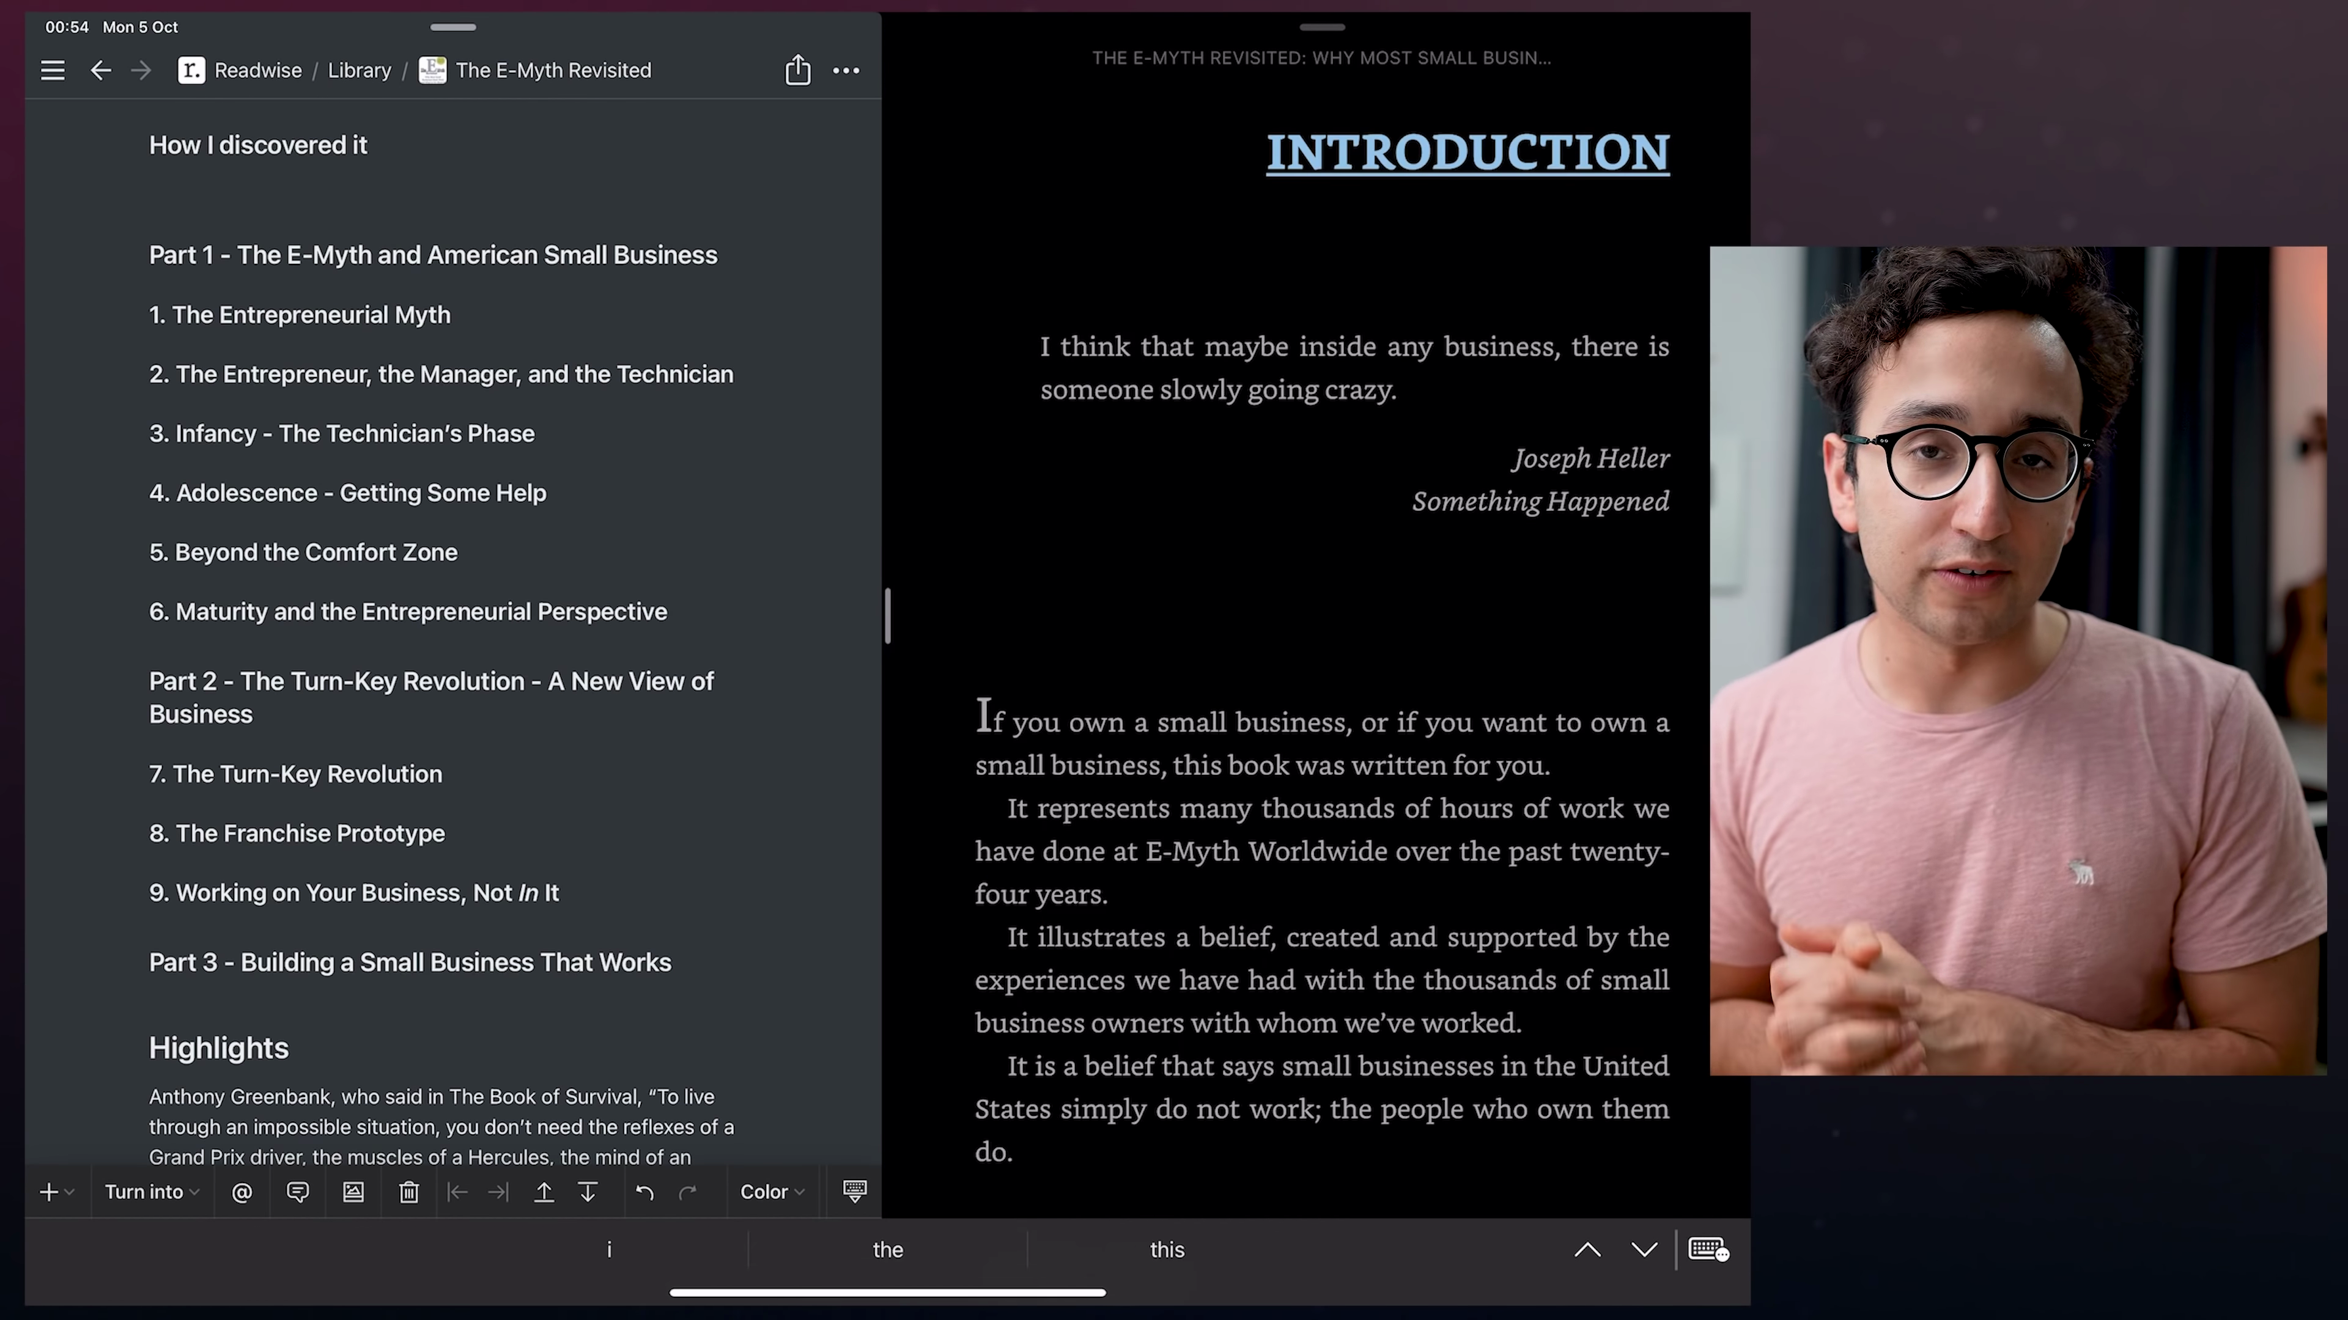This screenshot has height=1320, width=2348.
Task: Redo the last edit
Action: point(688,1192)
